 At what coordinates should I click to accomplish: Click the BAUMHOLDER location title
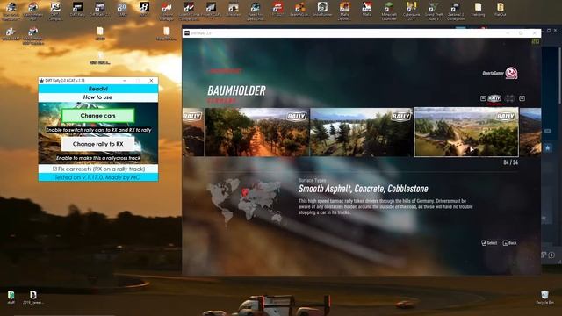pyautogui.click(x=236, y=91)
